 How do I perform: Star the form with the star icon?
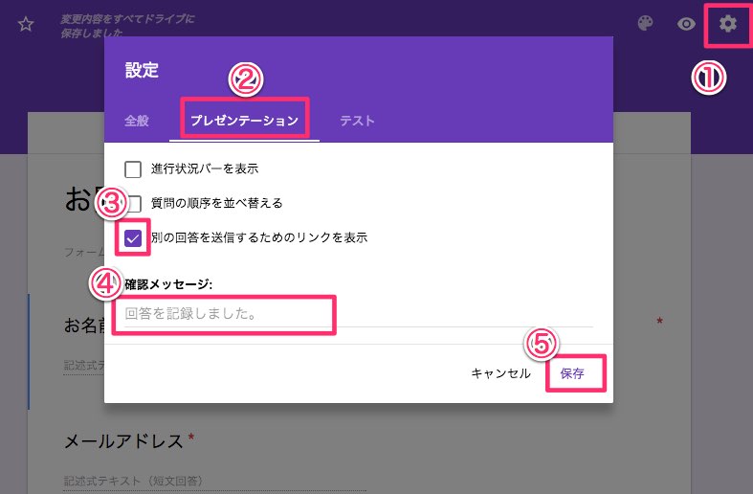pos(26,24)
